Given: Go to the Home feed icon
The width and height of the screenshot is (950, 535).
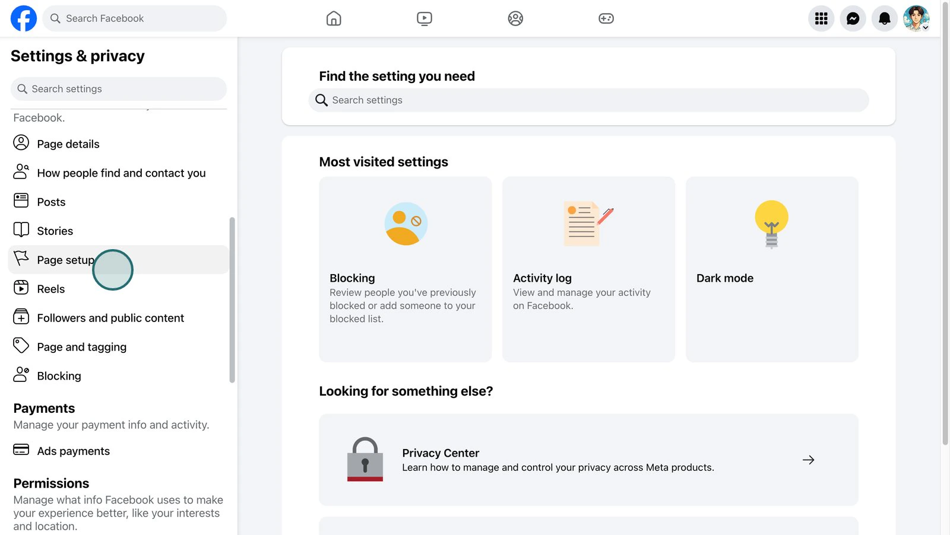Looking at the screenshot, I should pos(334,18).
